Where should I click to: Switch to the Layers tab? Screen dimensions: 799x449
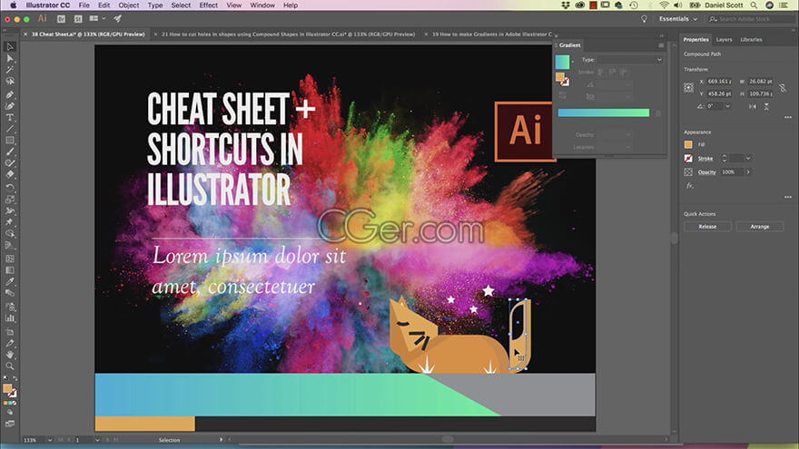tap(724, 40)
